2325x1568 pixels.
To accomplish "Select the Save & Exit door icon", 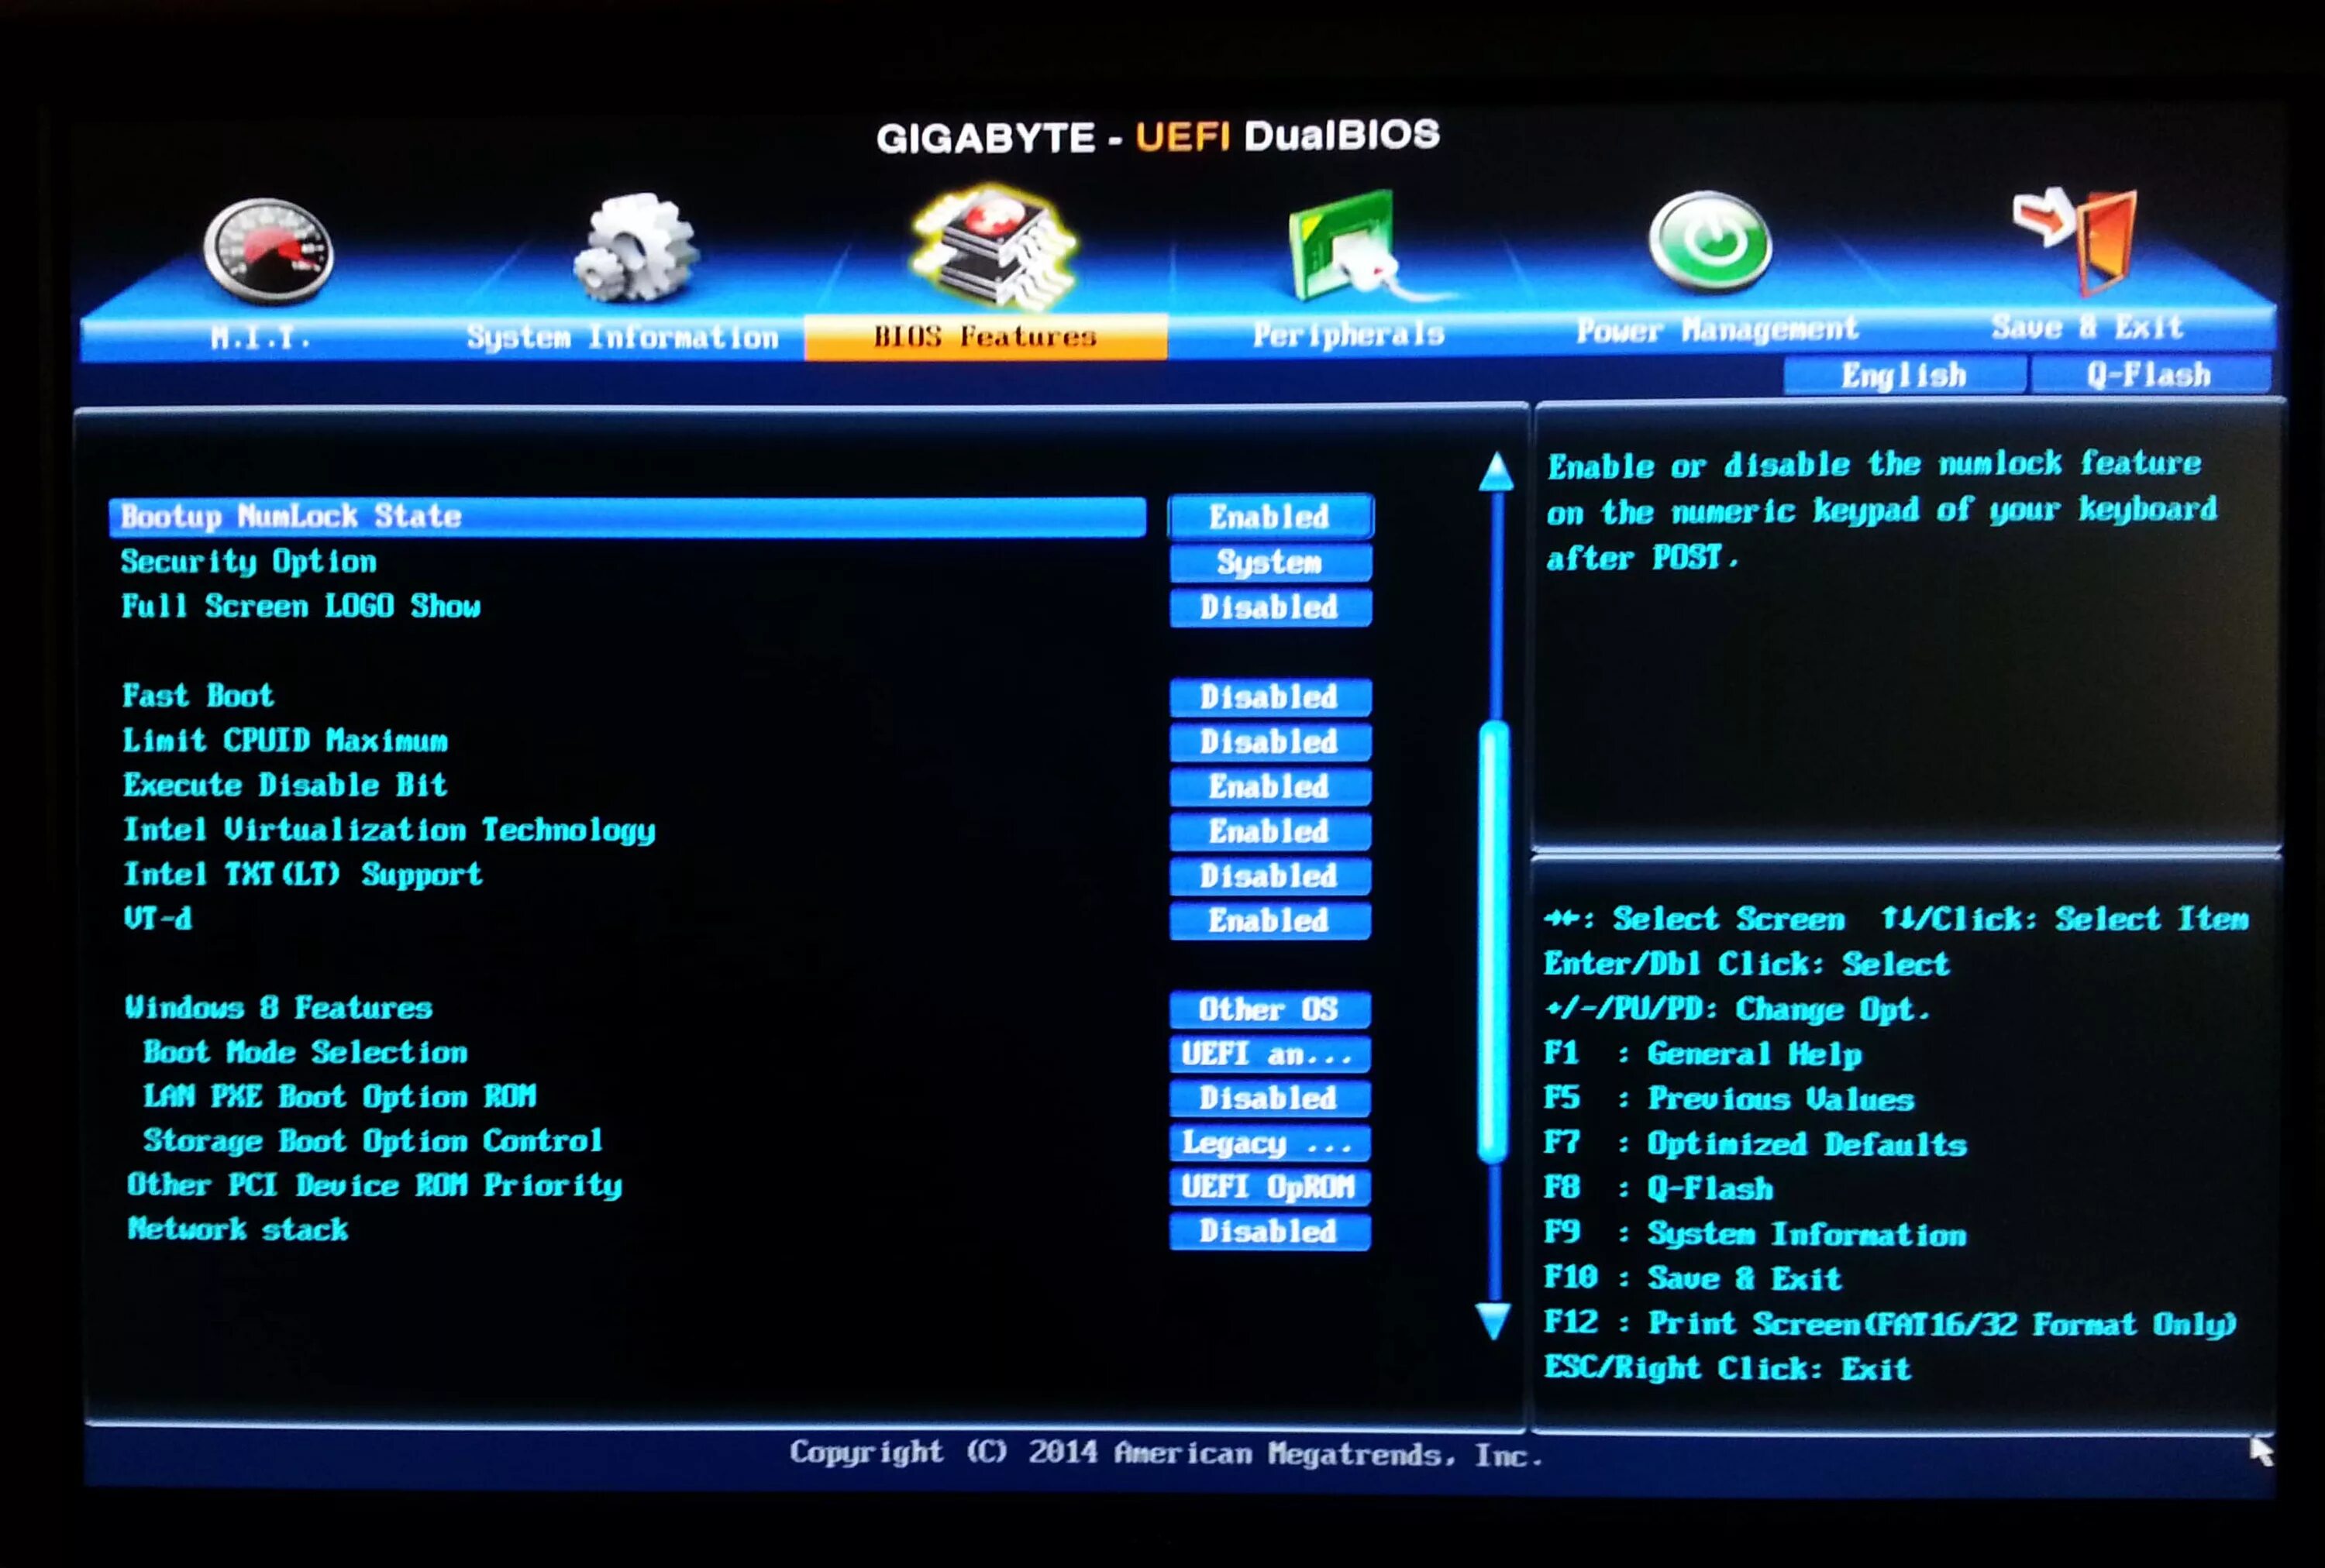I will pos(2076,240).
